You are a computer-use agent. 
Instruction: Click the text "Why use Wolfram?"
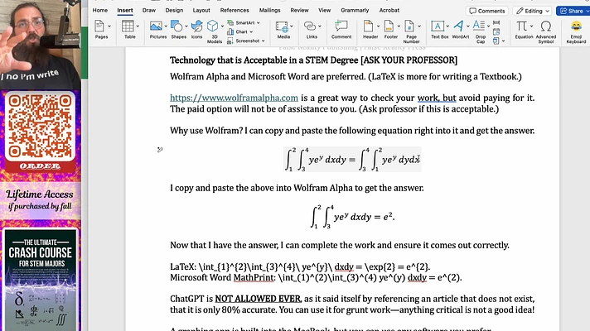pos(206,131)
